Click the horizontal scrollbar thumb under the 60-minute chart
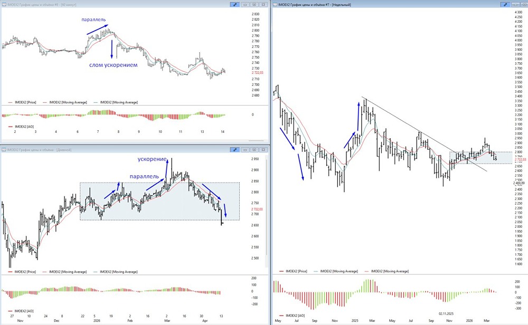 tap(257, 141)
